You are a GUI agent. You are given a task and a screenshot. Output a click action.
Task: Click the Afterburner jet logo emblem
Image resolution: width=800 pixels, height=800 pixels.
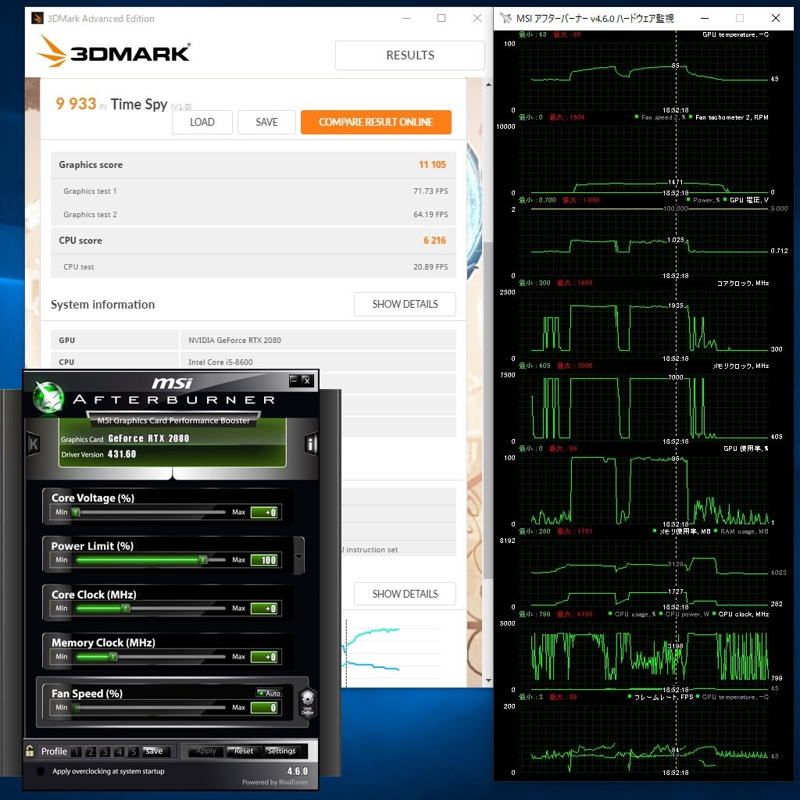click(x=48, y=398)
